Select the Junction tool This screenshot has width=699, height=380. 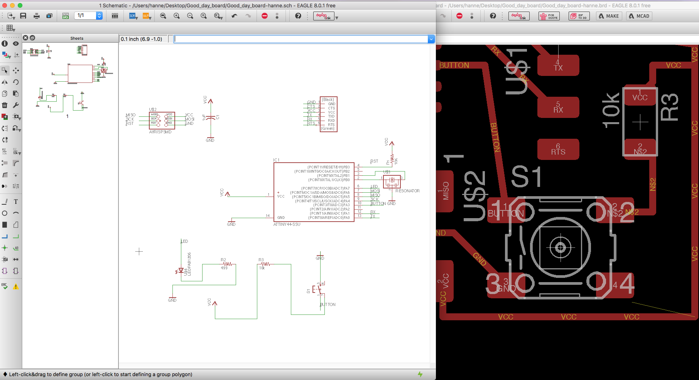tap(5, 248)
